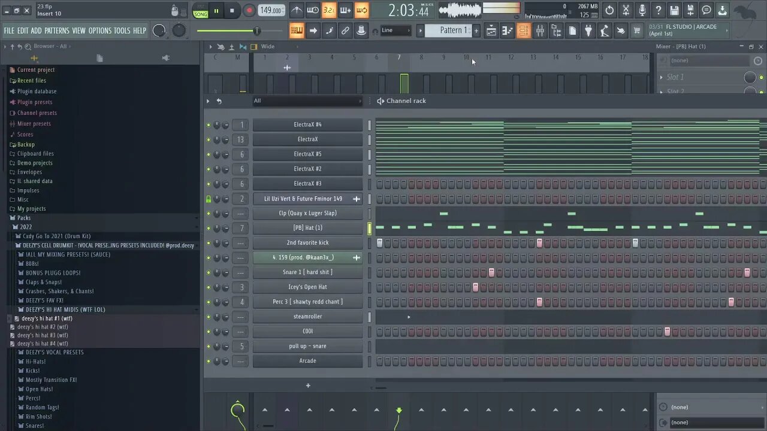Viewport: 767px width, 431px height.
Task: Open the content library shop cart
Action: [x=637, y=31]
